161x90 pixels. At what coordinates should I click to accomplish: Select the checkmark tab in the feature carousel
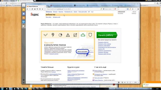pyautogui.click(x=46, y=35)
